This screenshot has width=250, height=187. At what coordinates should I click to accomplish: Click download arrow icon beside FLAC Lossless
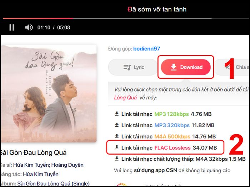[x=117, y=147]
